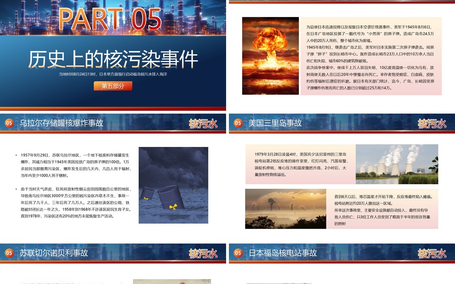The width and height of the screenshot is (455, 284).
Task: Click the 核污水 logo on the 切尔诺贝利 slide
Action: 203,253
